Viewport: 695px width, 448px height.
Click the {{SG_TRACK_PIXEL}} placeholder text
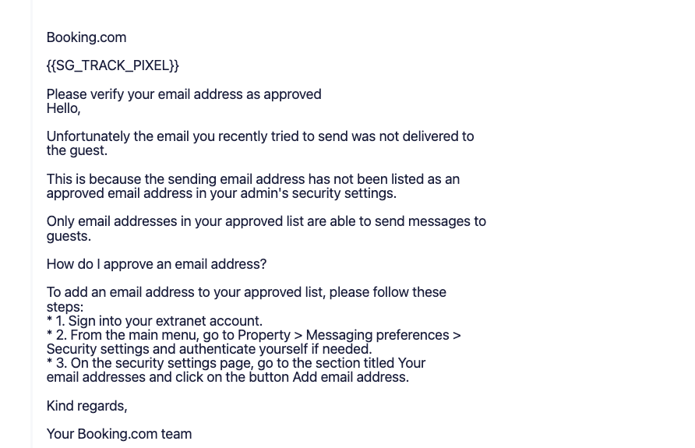(x=112, y=65)
